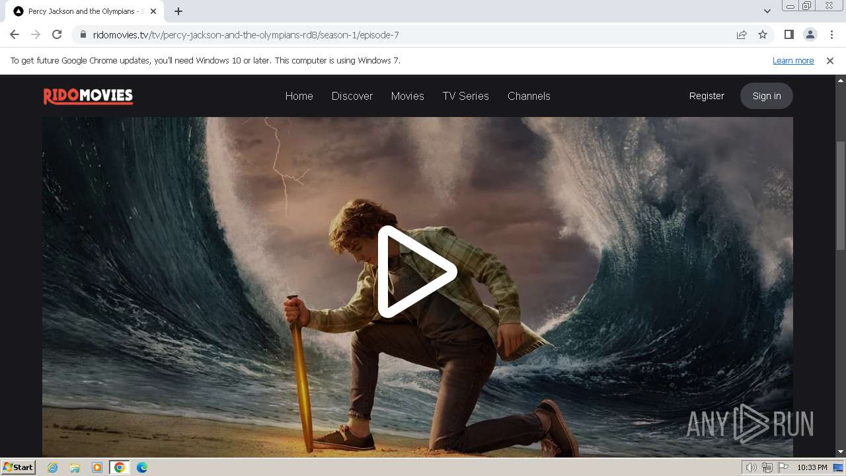Open the volume speaker tray icon
This screenshot has width=846, height=476.
pos(751,467)
